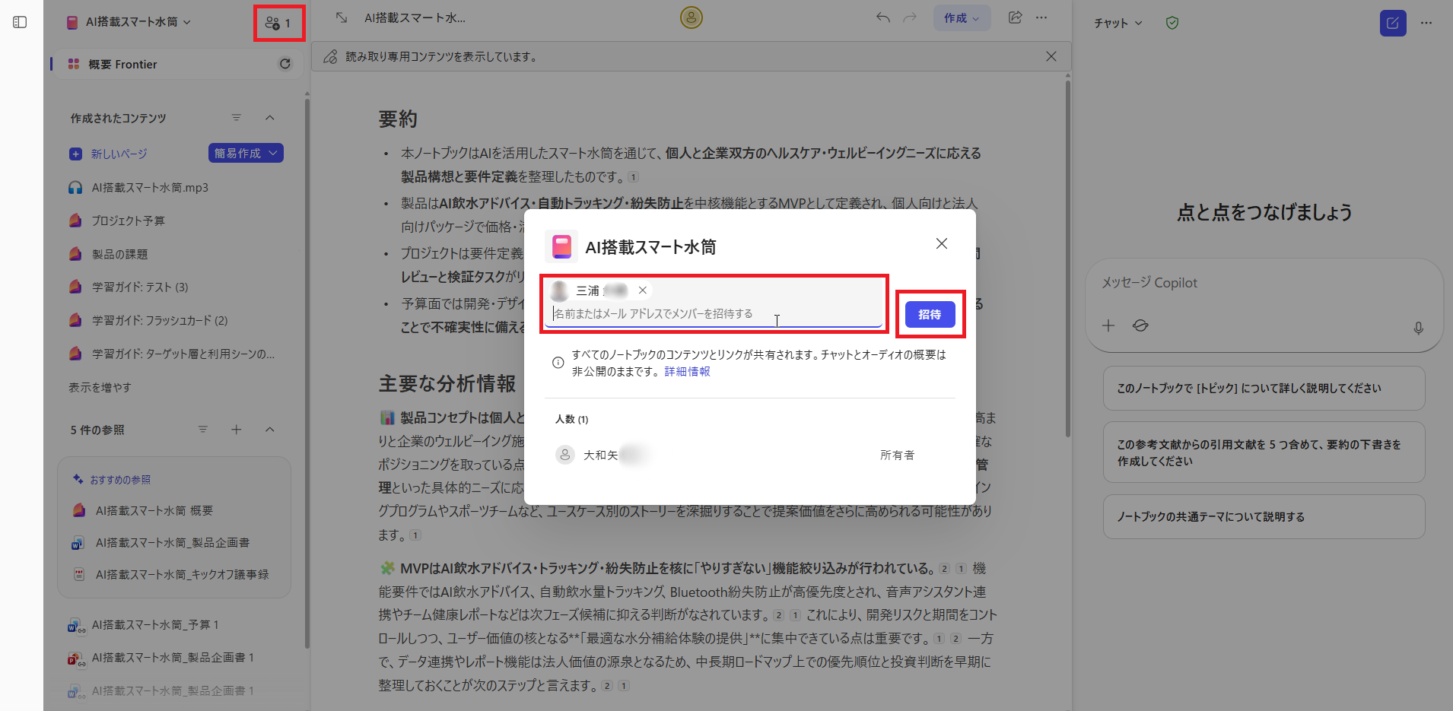Open the 簡易作成 dropdown menu
Viewport: 1453px width, 711px height.
245,153
